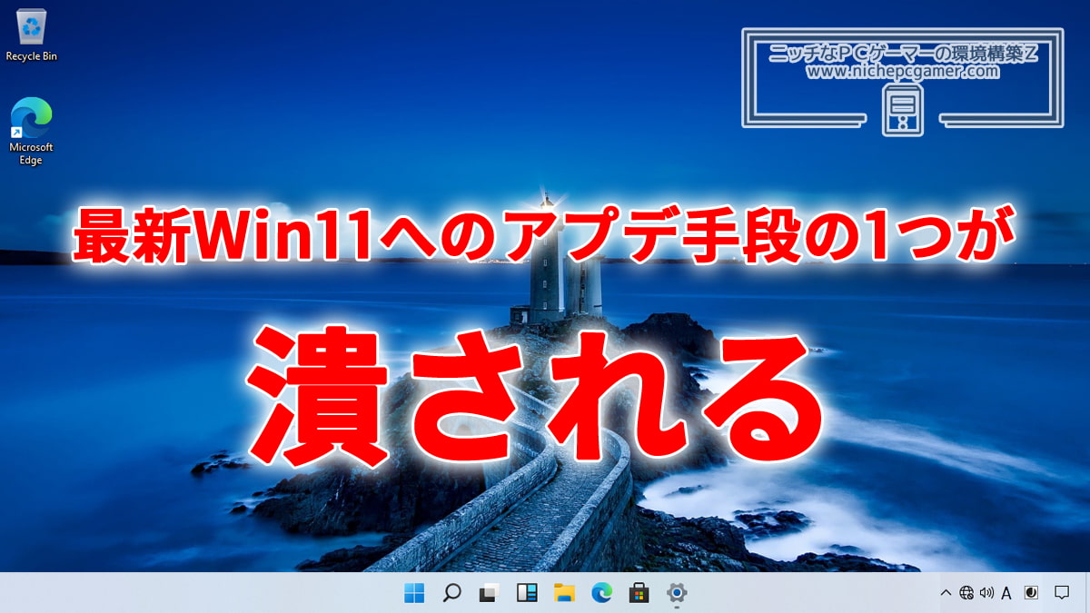Open Microsoft Store from the taskbar
1090x613 pixels.
pos(639,593)
